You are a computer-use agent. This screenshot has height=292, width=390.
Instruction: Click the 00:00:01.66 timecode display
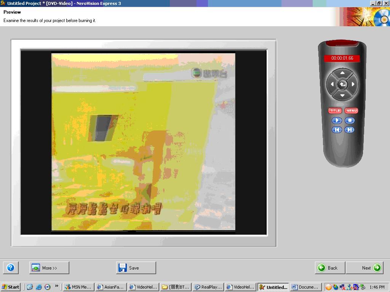pos(342,58)
